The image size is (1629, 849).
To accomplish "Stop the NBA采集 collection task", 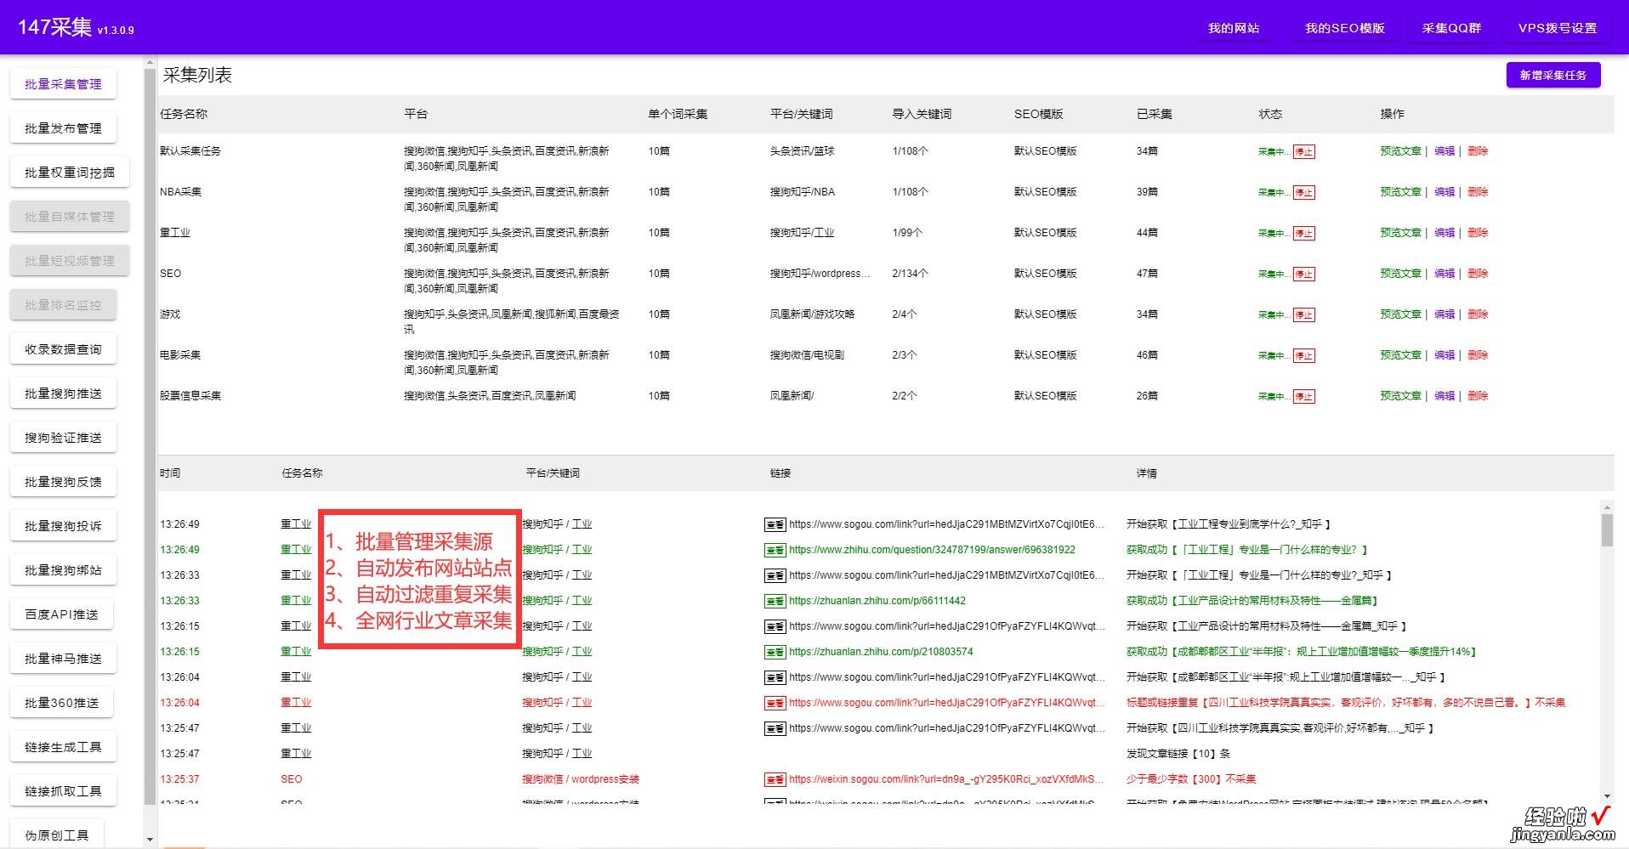I will (x=1304, y=193).
